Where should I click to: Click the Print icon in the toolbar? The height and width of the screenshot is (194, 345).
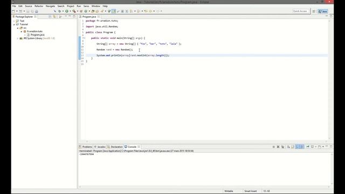37,11
